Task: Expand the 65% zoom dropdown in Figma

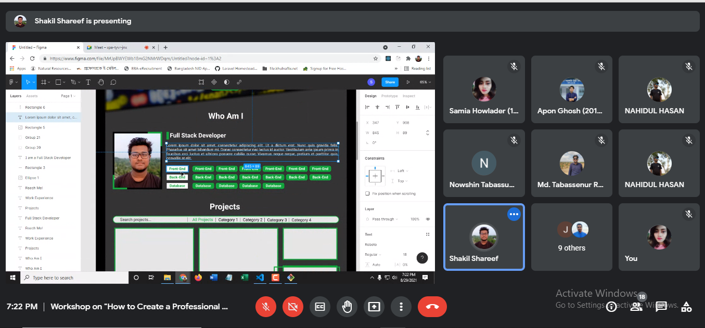Action: pos(425,82)
